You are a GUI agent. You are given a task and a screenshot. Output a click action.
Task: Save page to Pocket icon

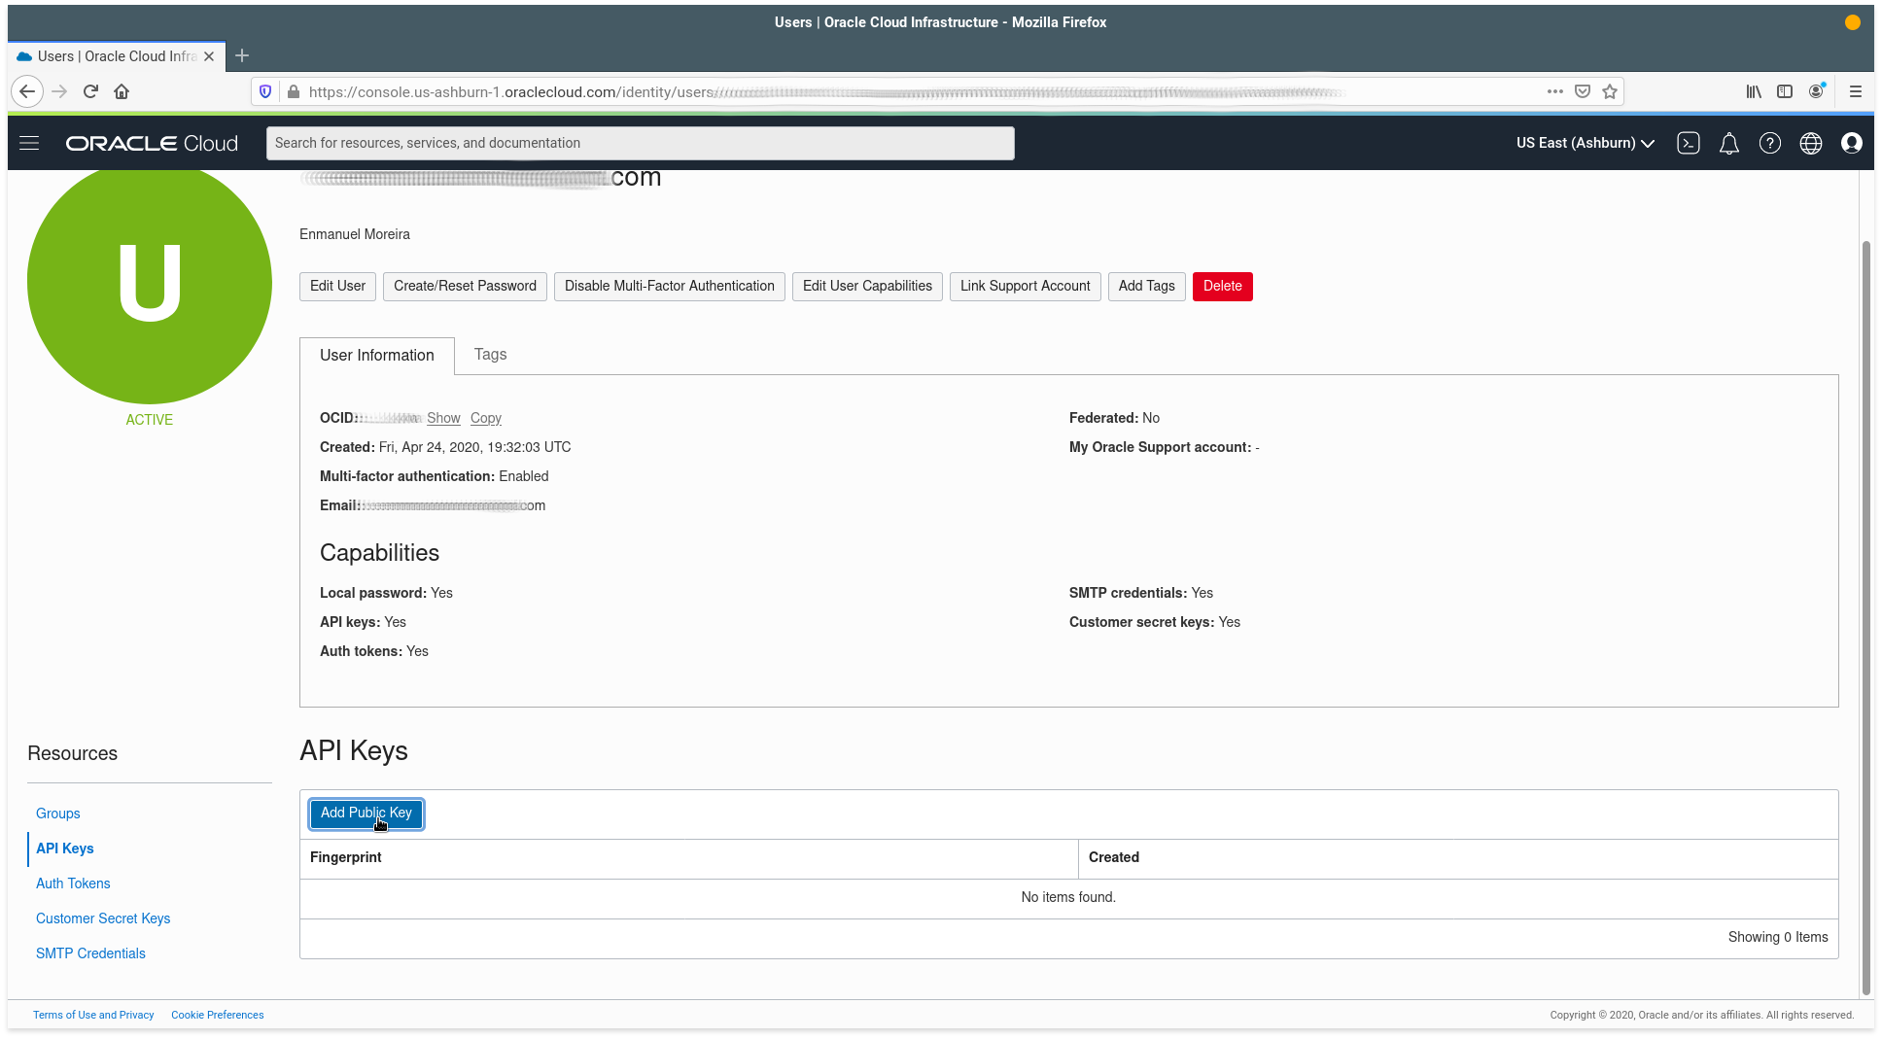click(x=1583, y=91)
